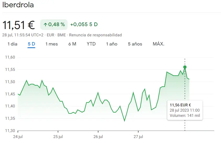Viewport: 221px width, 143px height.
Task: Show the YTD range tab
Action: pyautogui.click(x=91, y=44)
